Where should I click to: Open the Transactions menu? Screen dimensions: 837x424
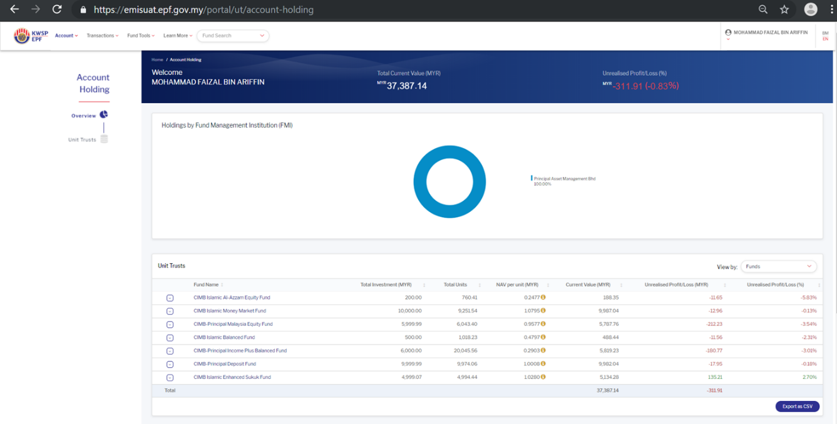pyautogui.click(x=103, y=36)
